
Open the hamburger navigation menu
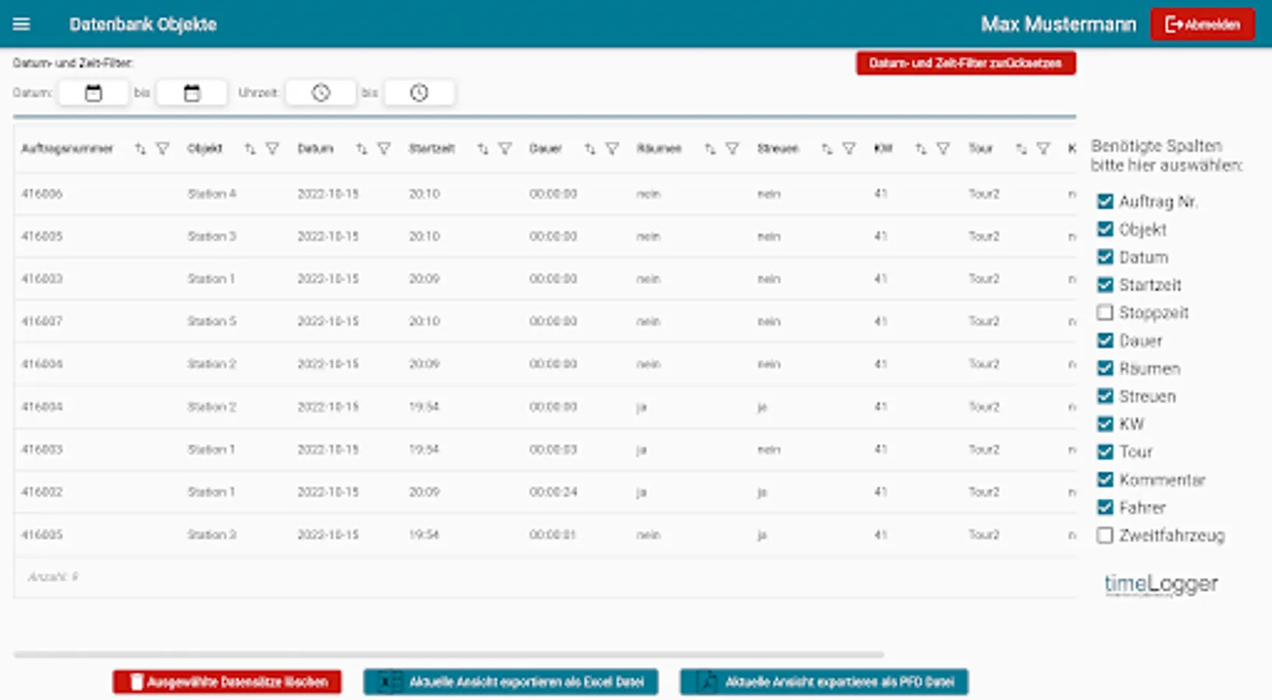click(x=21, y=24)
